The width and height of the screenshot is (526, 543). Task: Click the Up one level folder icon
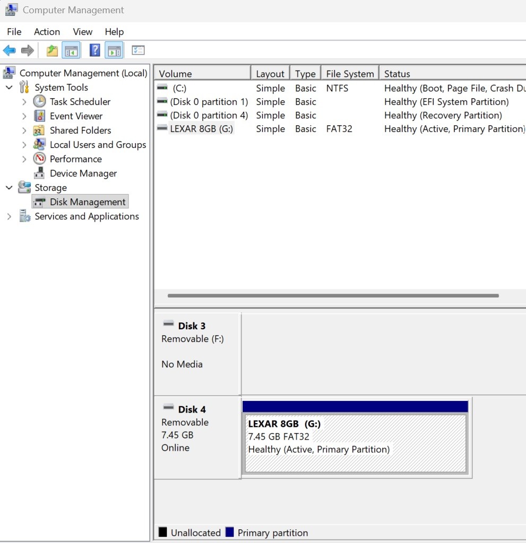(52, 50)
